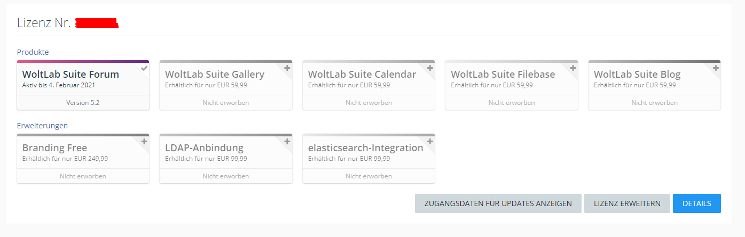Open the WoltLab Suite Gallery product title
The height and width of the screenshot is (237, 745).
click(x=215, y=75)
